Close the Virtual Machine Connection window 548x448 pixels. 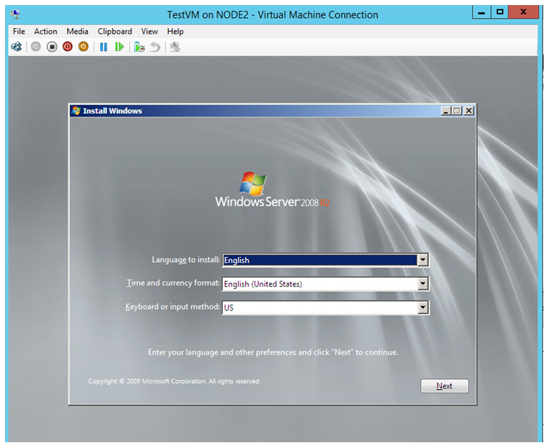tap(523, 12)
